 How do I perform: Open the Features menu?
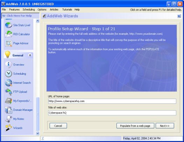(x=14, y=9)
